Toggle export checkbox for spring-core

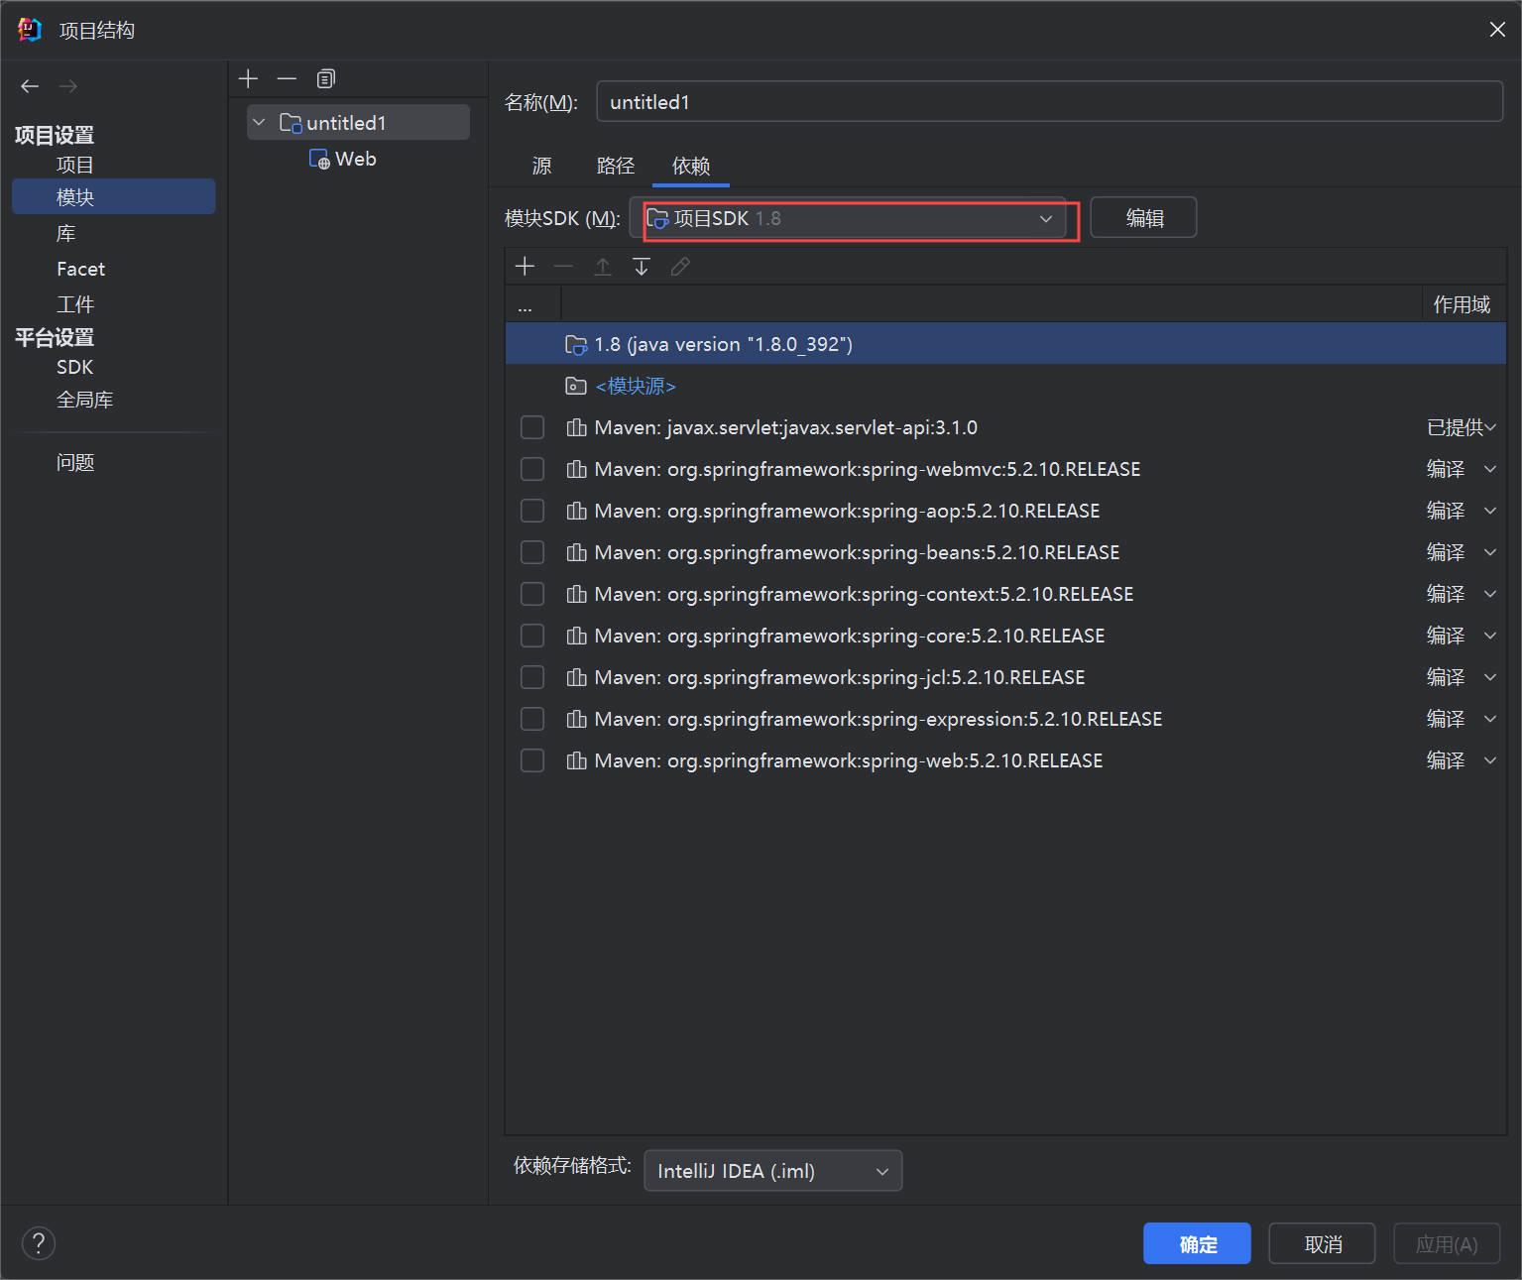pos(532,636)
